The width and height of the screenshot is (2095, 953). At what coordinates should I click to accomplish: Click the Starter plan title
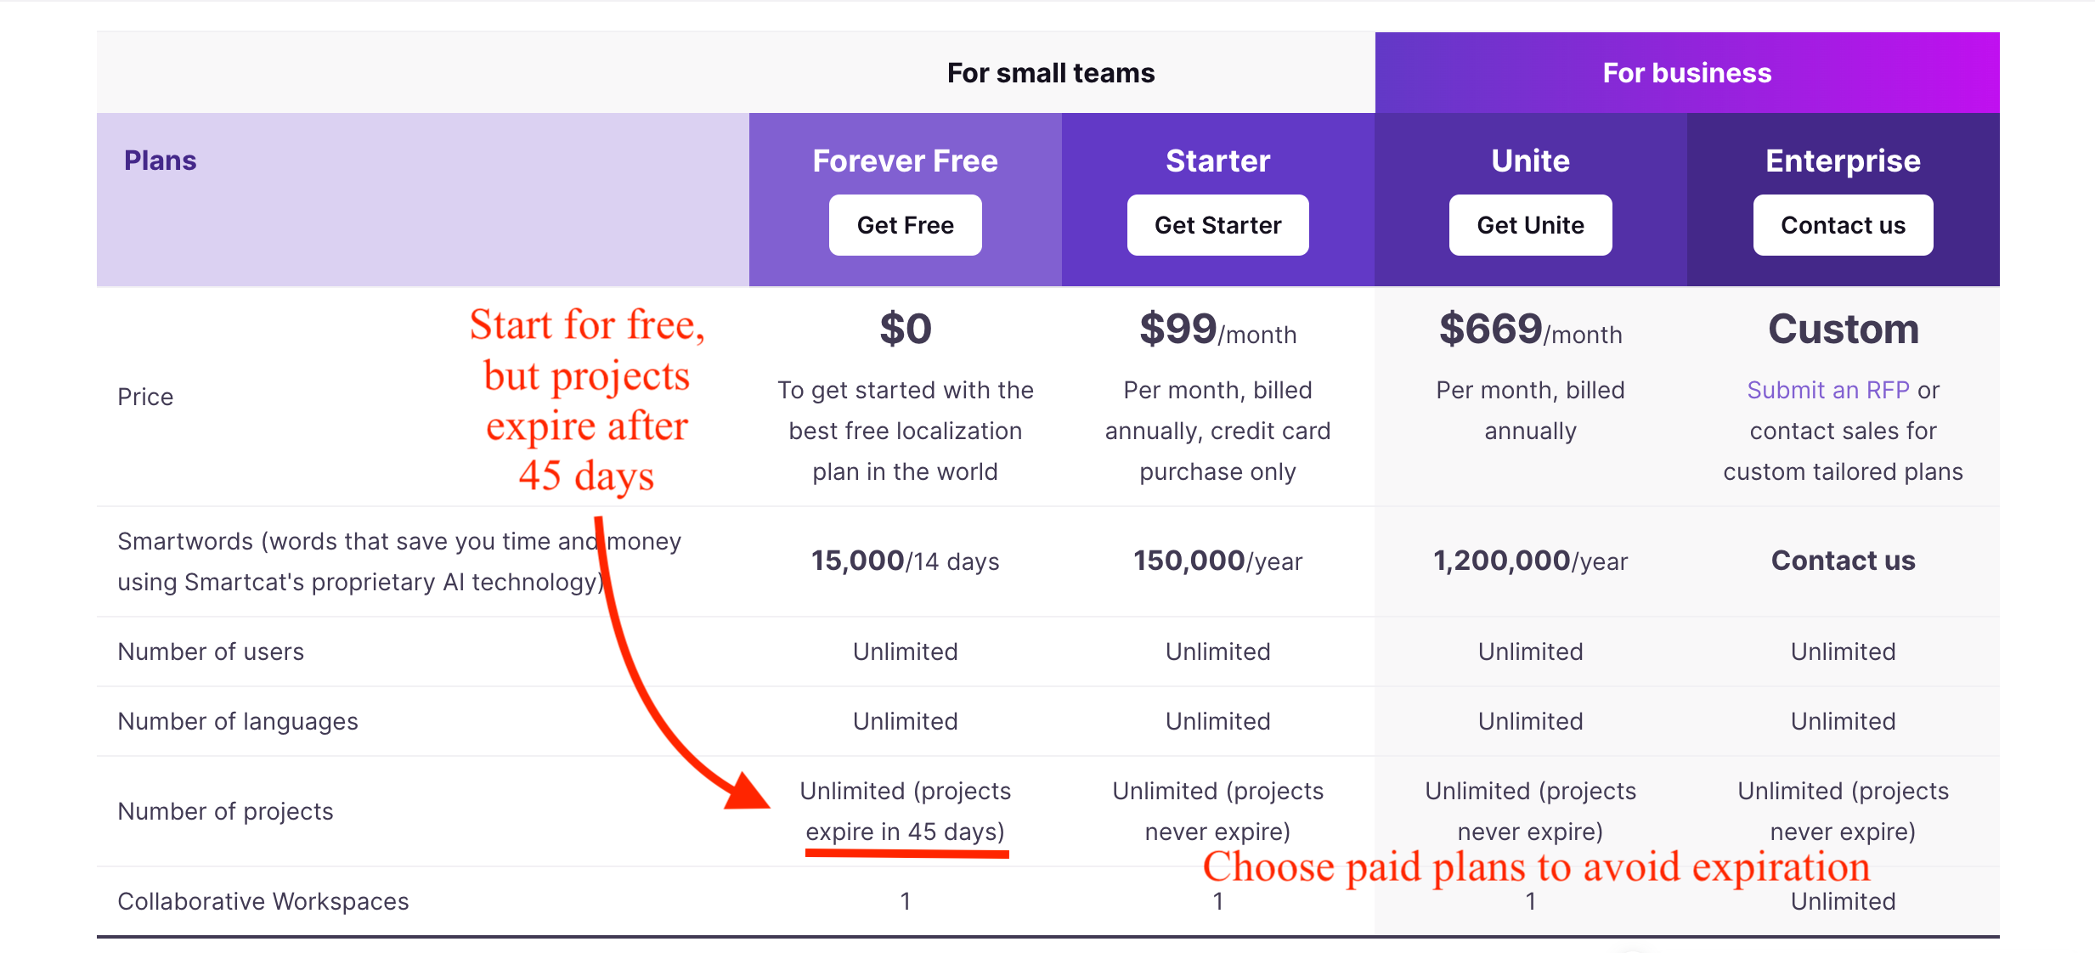[x=1217, y=161]
